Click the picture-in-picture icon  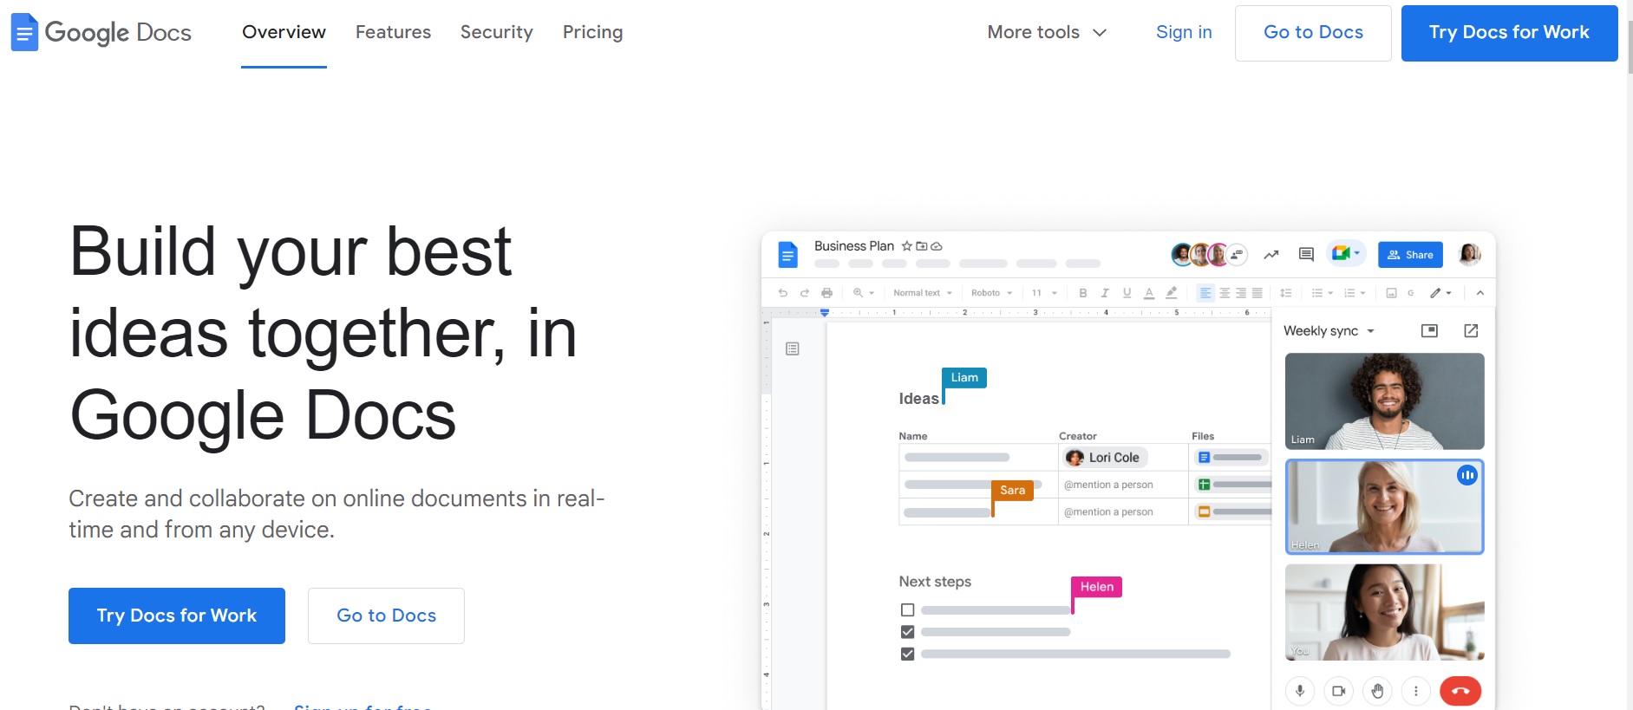pos(1429,330)
